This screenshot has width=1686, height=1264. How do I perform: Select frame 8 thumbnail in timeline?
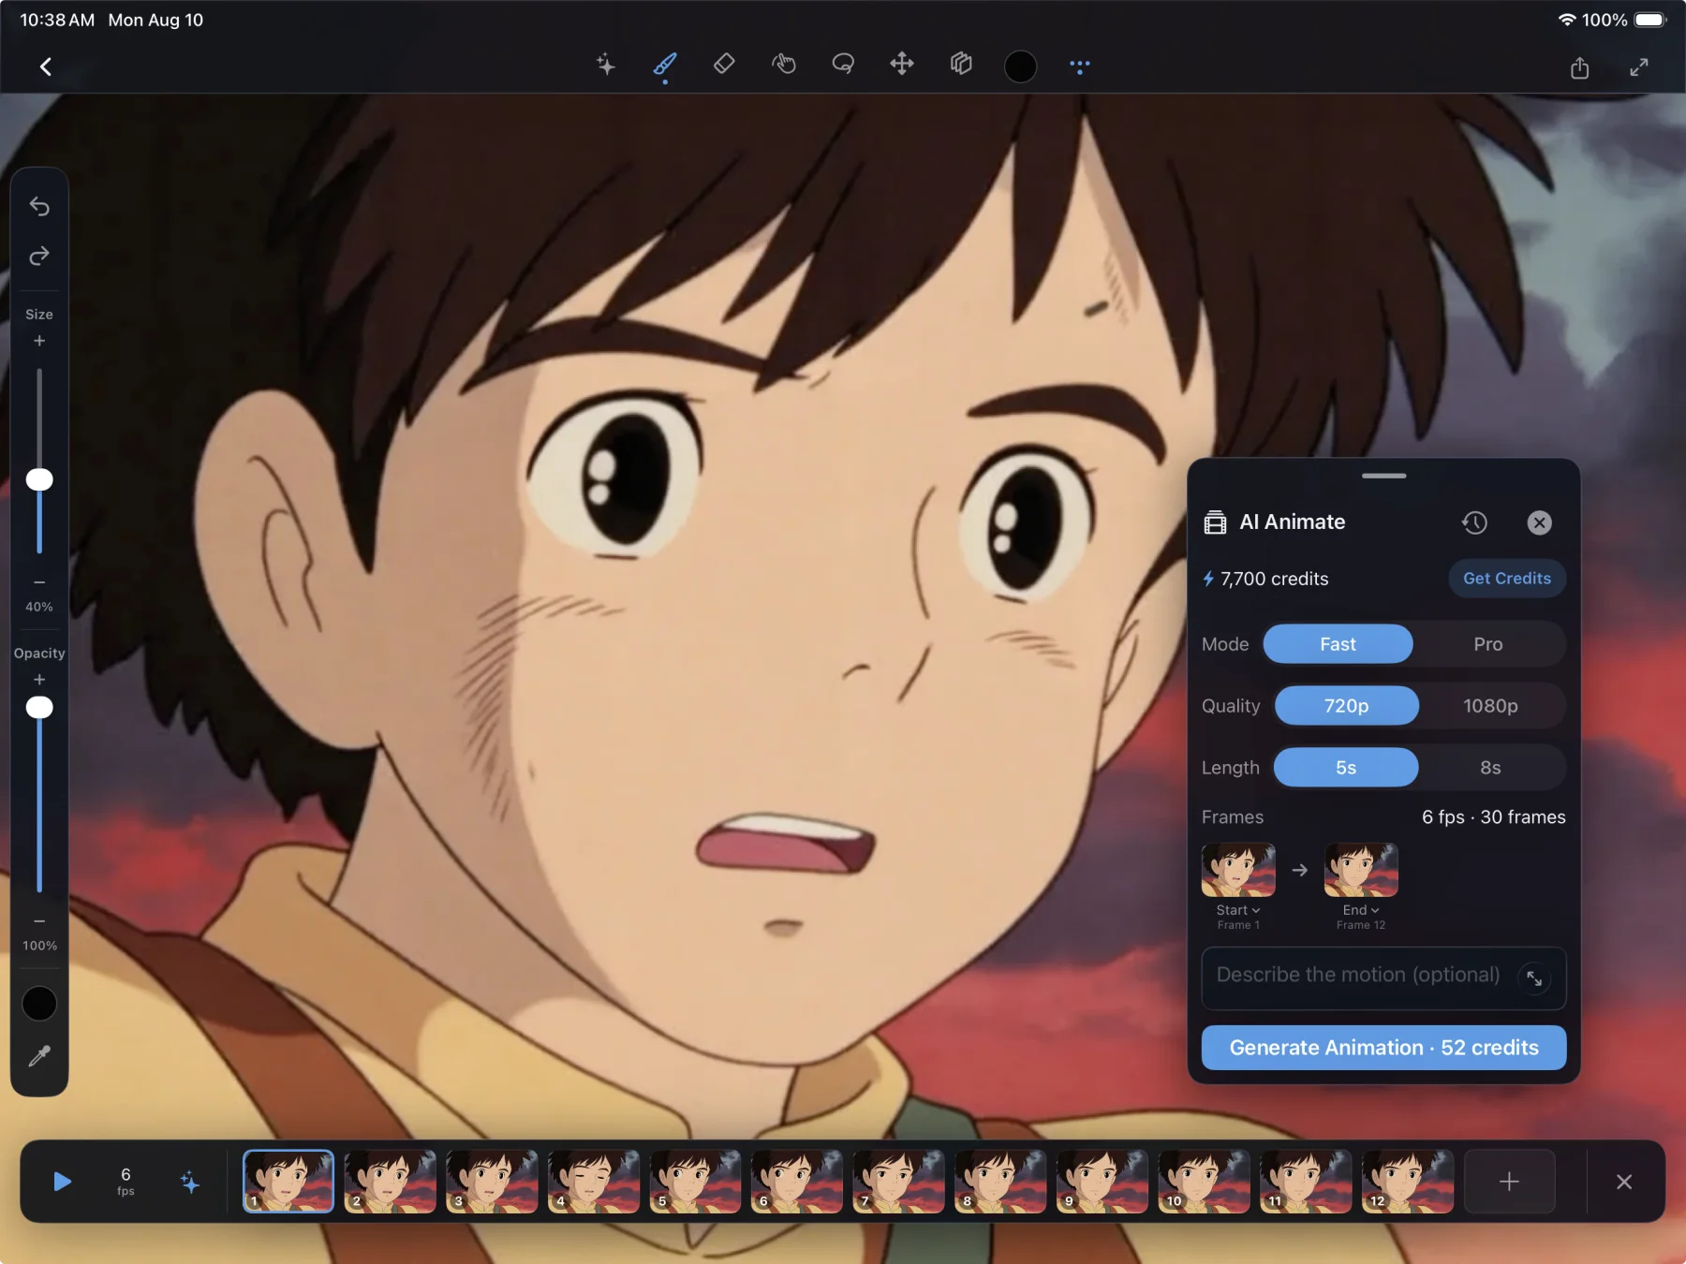click(1000, 1182)
